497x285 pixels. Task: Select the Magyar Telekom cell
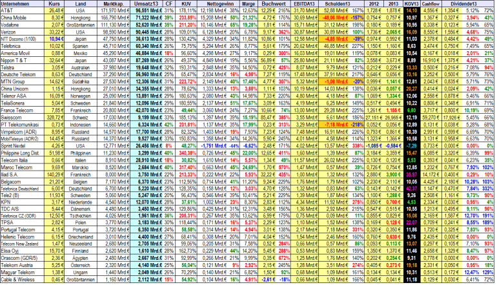tap(22, 272)
